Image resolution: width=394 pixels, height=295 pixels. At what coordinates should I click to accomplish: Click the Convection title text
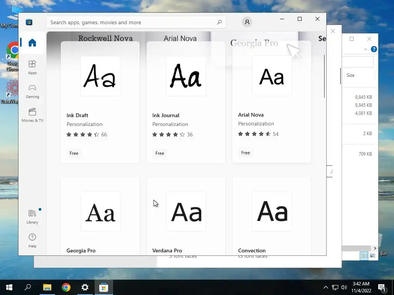(252, 250)
